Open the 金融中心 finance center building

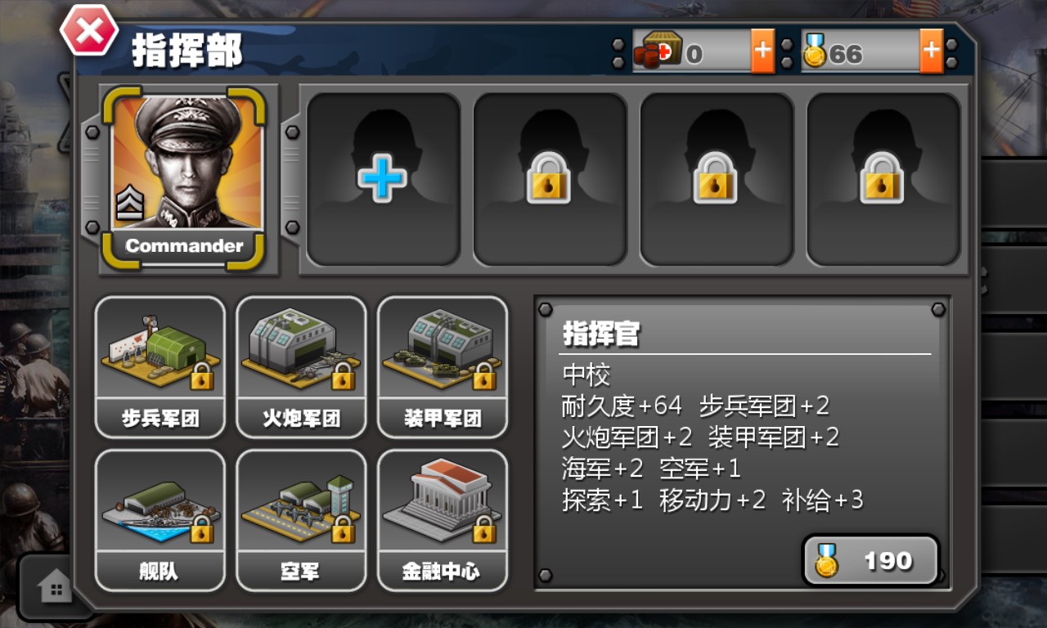443,520
